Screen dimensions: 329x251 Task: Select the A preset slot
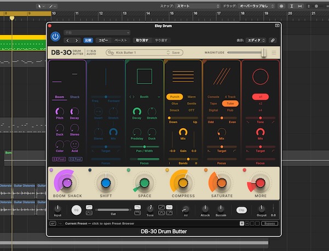[x=242, y=224]
